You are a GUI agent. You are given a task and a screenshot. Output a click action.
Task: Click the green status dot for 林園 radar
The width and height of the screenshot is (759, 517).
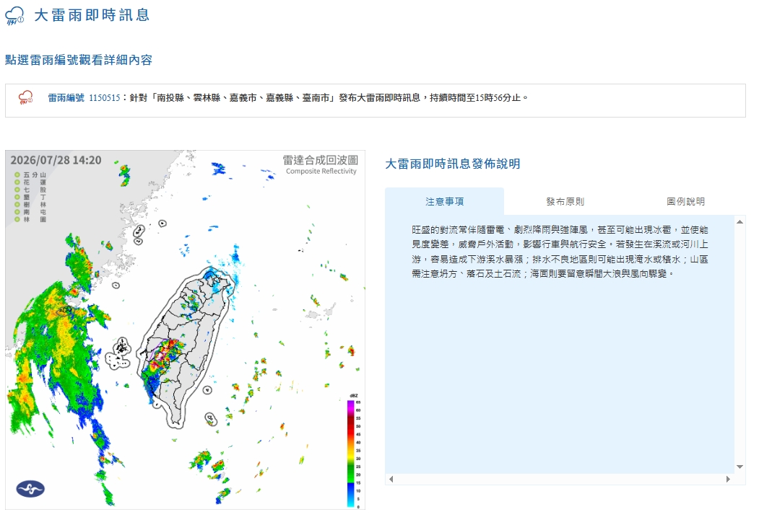point(17,219)
